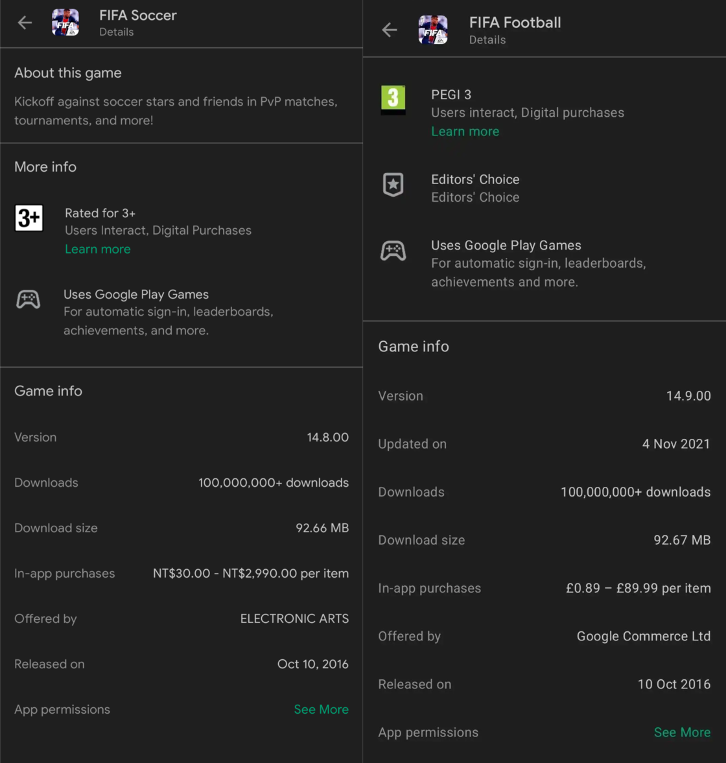
Task: Tap the Editors' Choice star badge icon
Action: click(393, 185)
